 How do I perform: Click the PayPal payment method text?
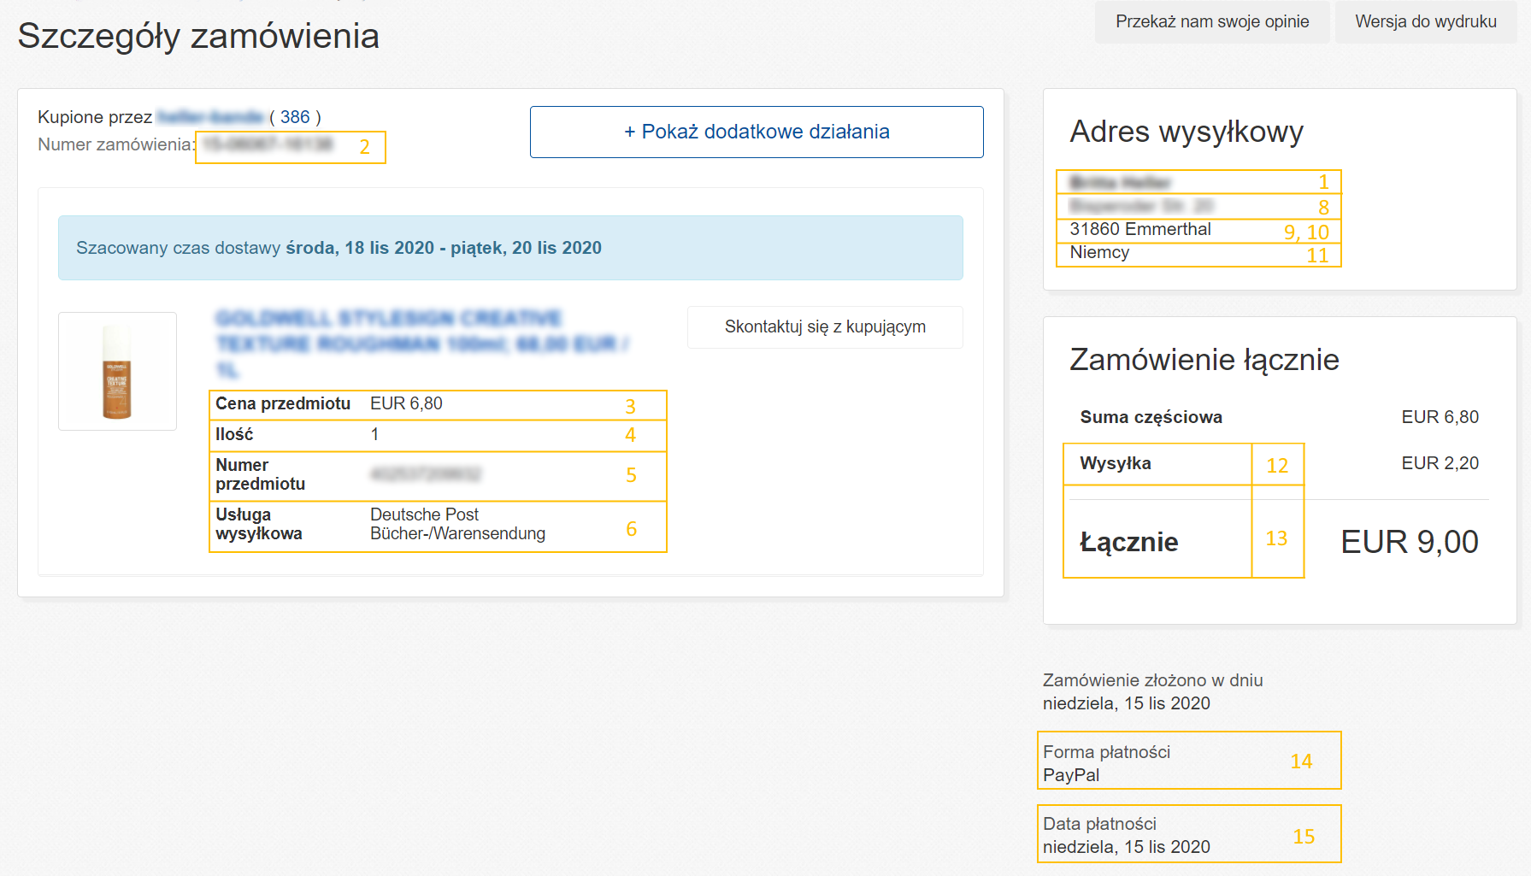coord(1071,775)
